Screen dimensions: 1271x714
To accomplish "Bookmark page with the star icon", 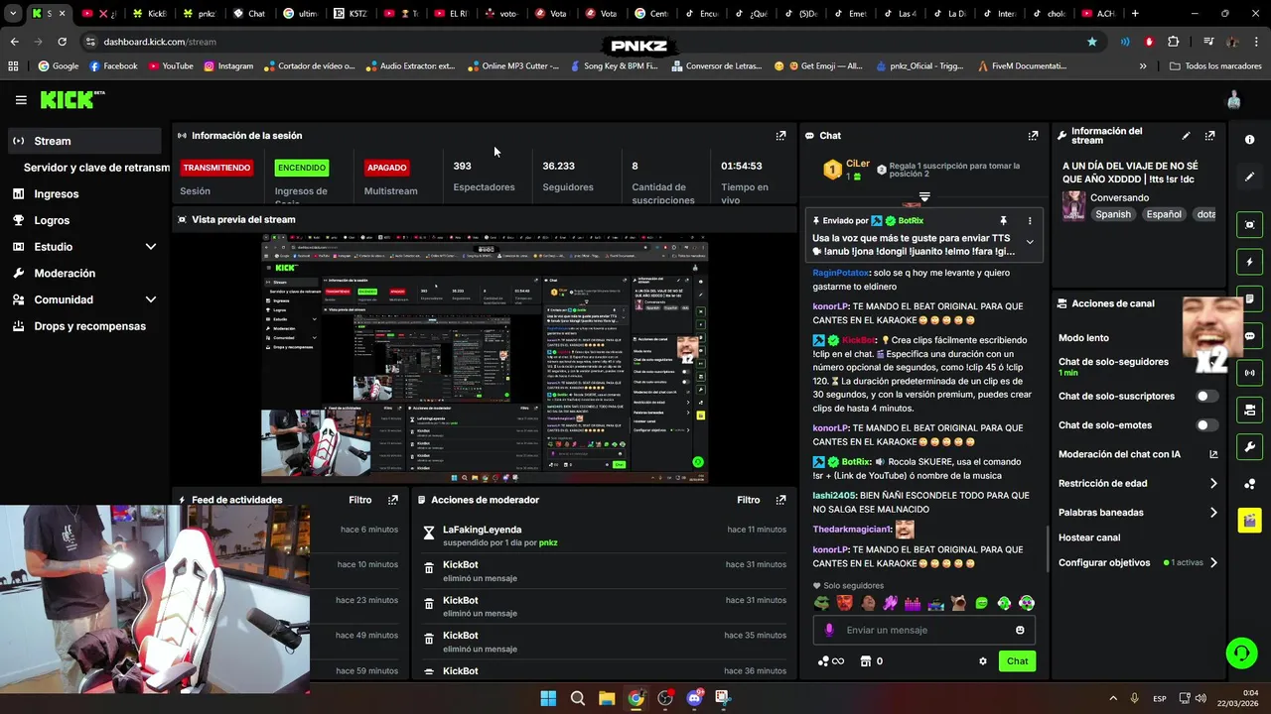I will [1092, 42].
